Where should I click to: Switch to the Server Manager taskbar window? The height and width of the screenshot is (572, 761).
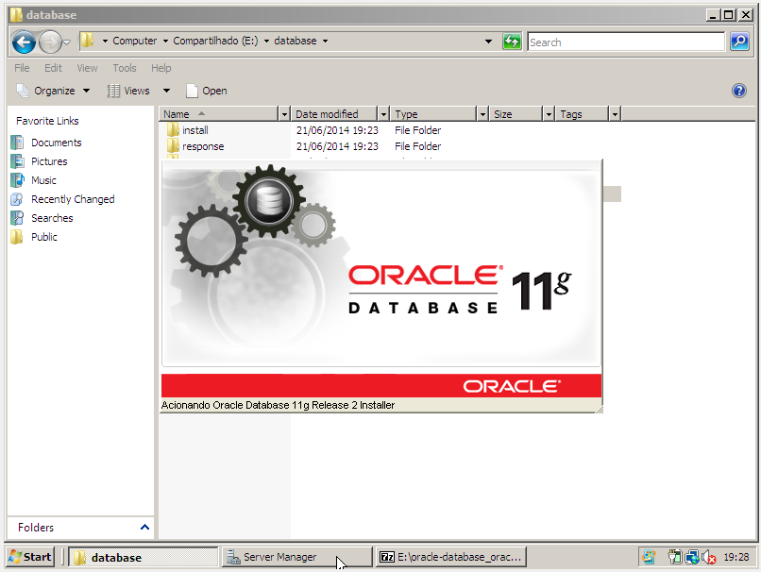tap(293, 557)
